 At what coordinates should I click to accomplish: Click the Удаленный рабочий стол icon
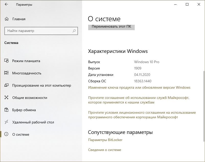pyautogui.click(x=7, y=122)
